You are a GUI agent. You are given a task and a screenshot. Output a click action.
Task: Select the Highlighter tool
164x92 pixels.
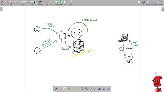click(x=65, y=89)
